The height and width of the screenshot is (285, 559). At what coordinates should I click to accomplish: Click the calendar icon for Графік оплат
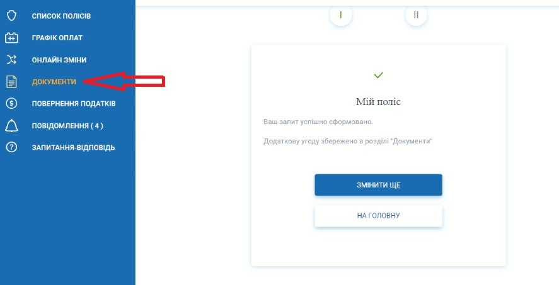click(11, 38)
